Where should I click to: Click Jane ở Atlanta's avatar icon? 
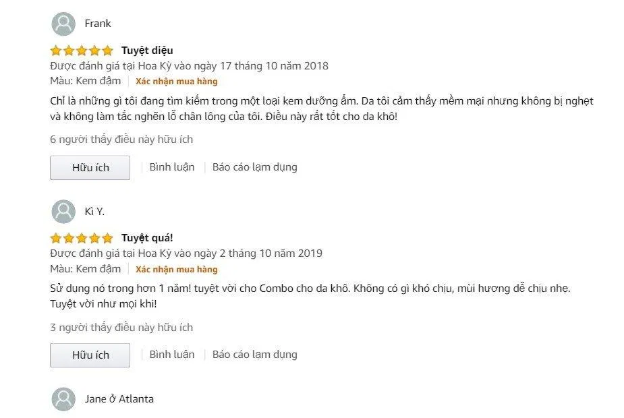tap(63, 398)
